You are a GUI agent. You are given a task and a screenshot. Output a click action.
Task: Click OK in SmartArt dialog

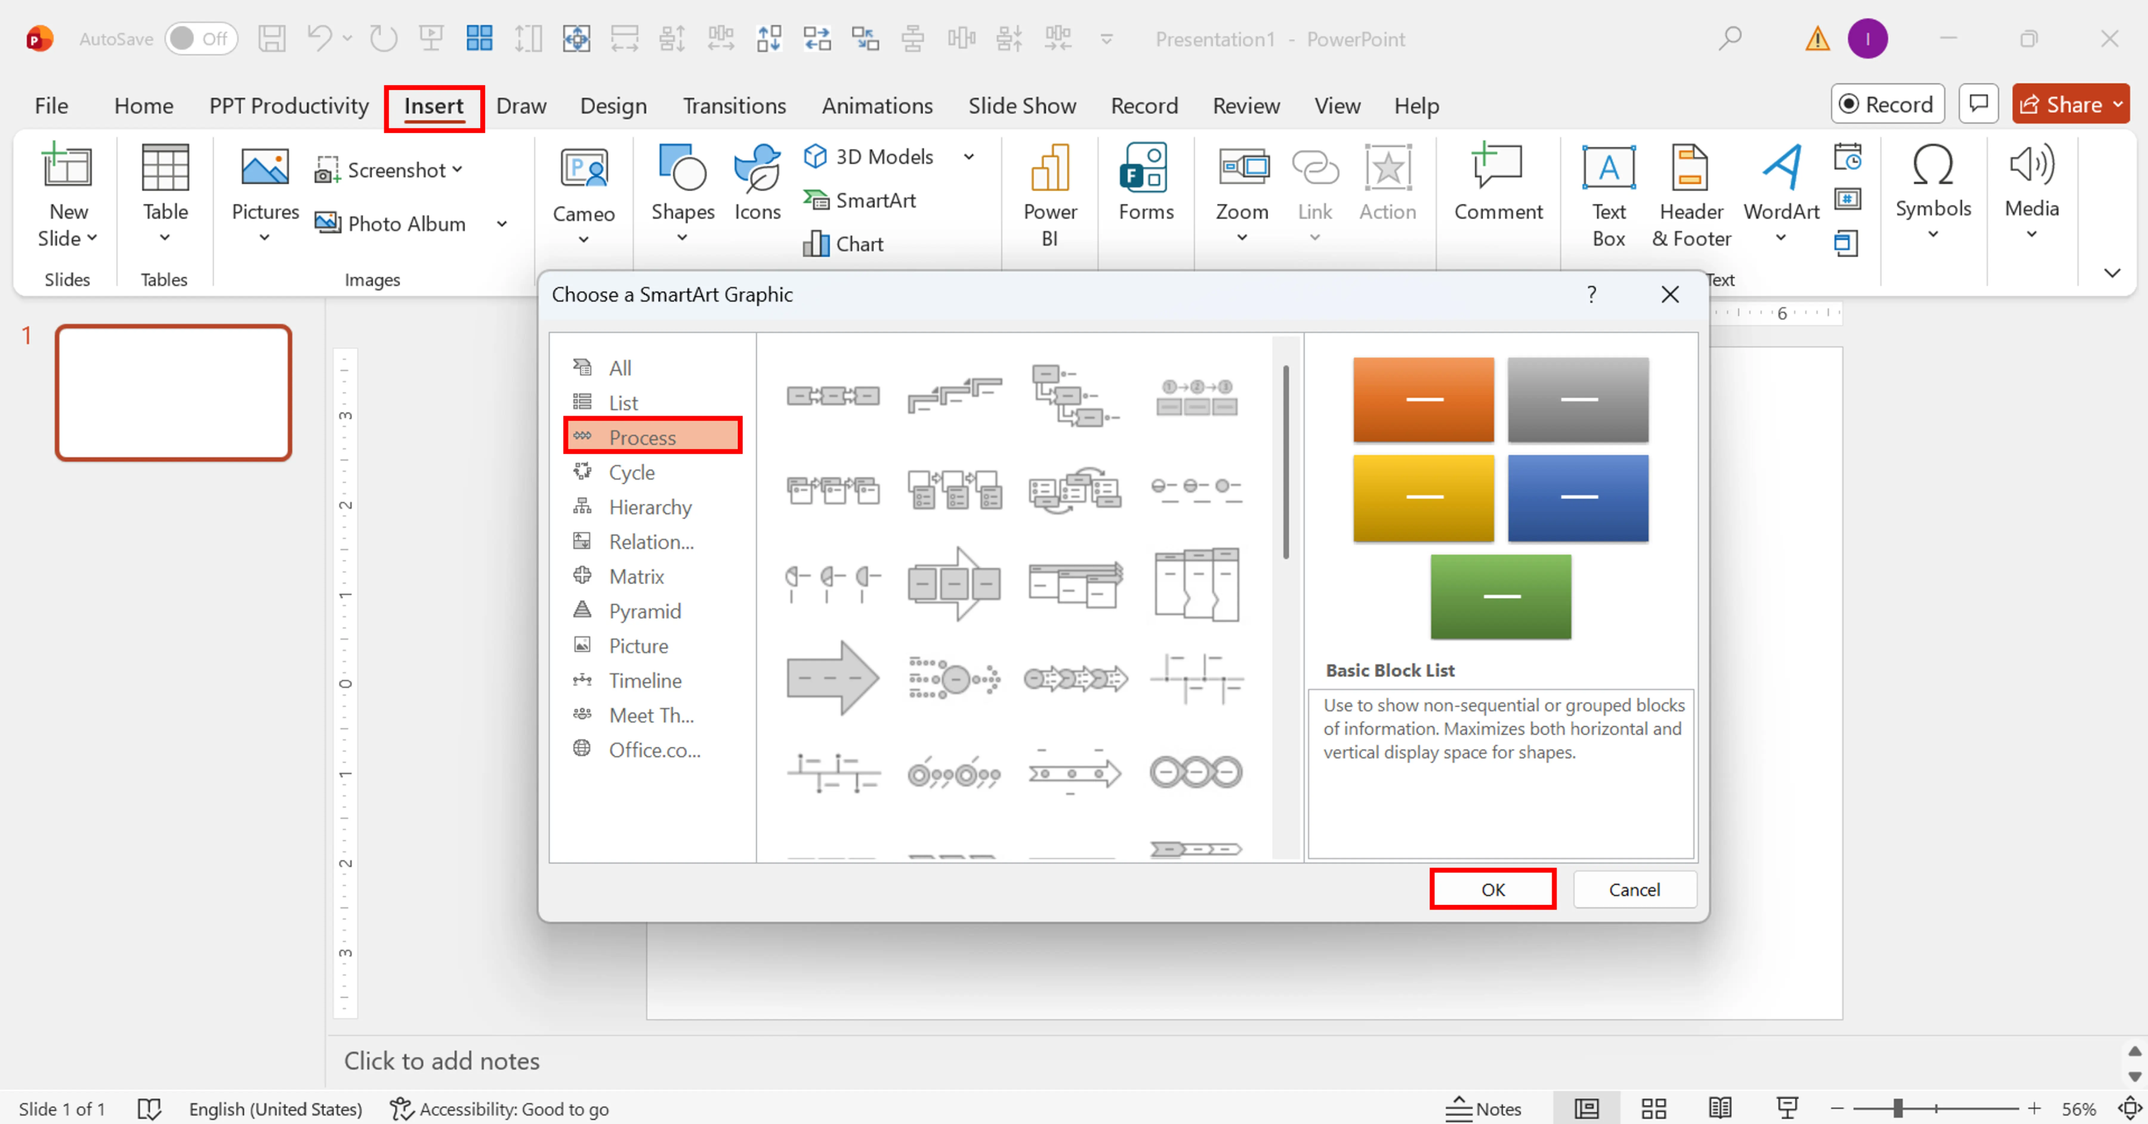tap(1493, 890)
